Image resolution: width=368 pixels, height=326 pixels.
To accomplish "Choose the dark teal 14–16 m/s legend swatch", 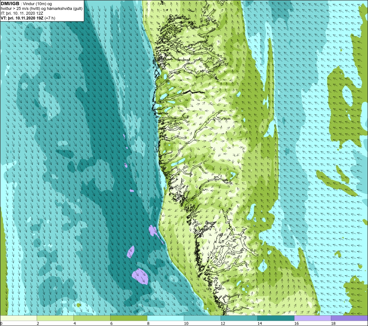I will tap(276, 318).
